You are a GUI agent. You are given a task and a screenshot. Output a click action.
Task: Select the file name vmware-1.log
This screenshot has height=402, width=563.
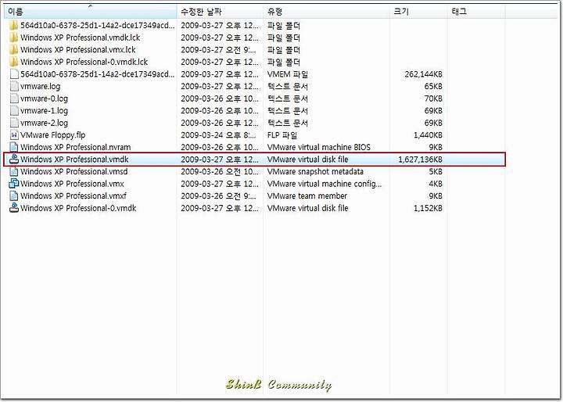(x=44, y=111)
